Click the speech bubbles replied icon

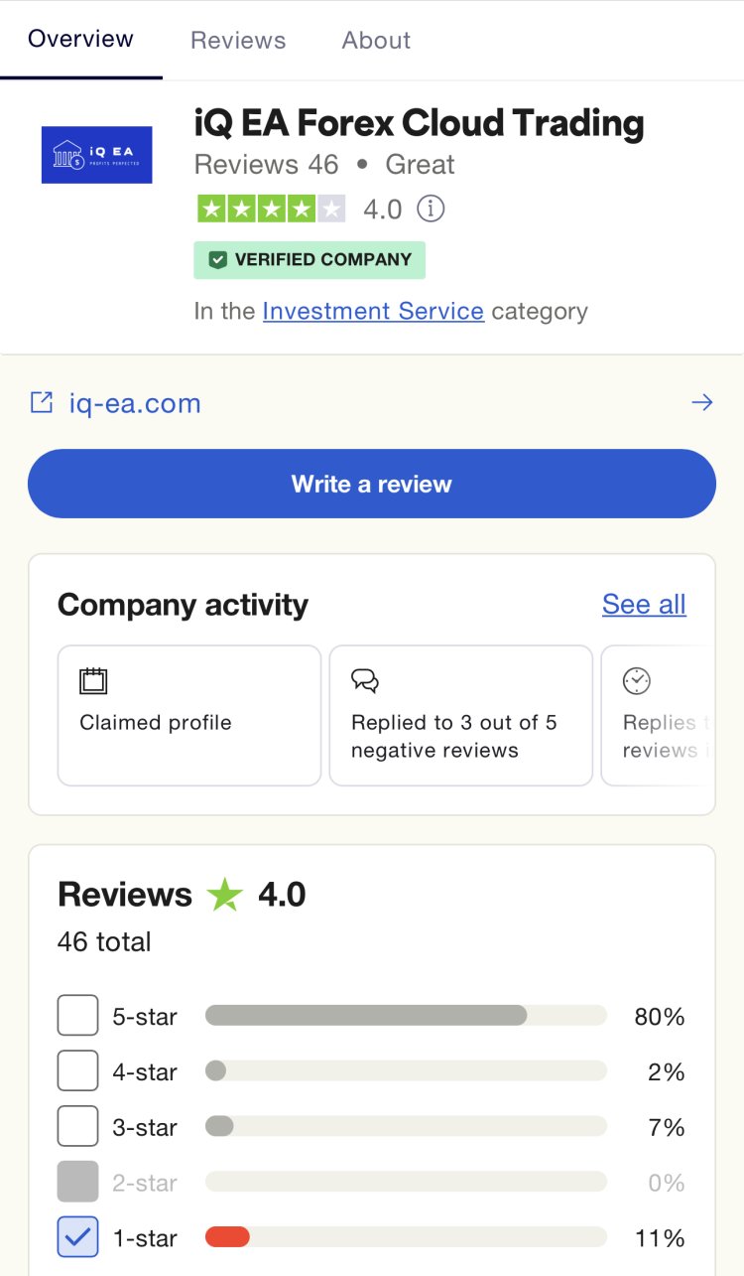point(365,680)
